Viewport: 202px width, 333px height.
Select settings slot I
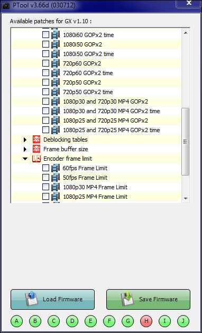coord(164,321)
